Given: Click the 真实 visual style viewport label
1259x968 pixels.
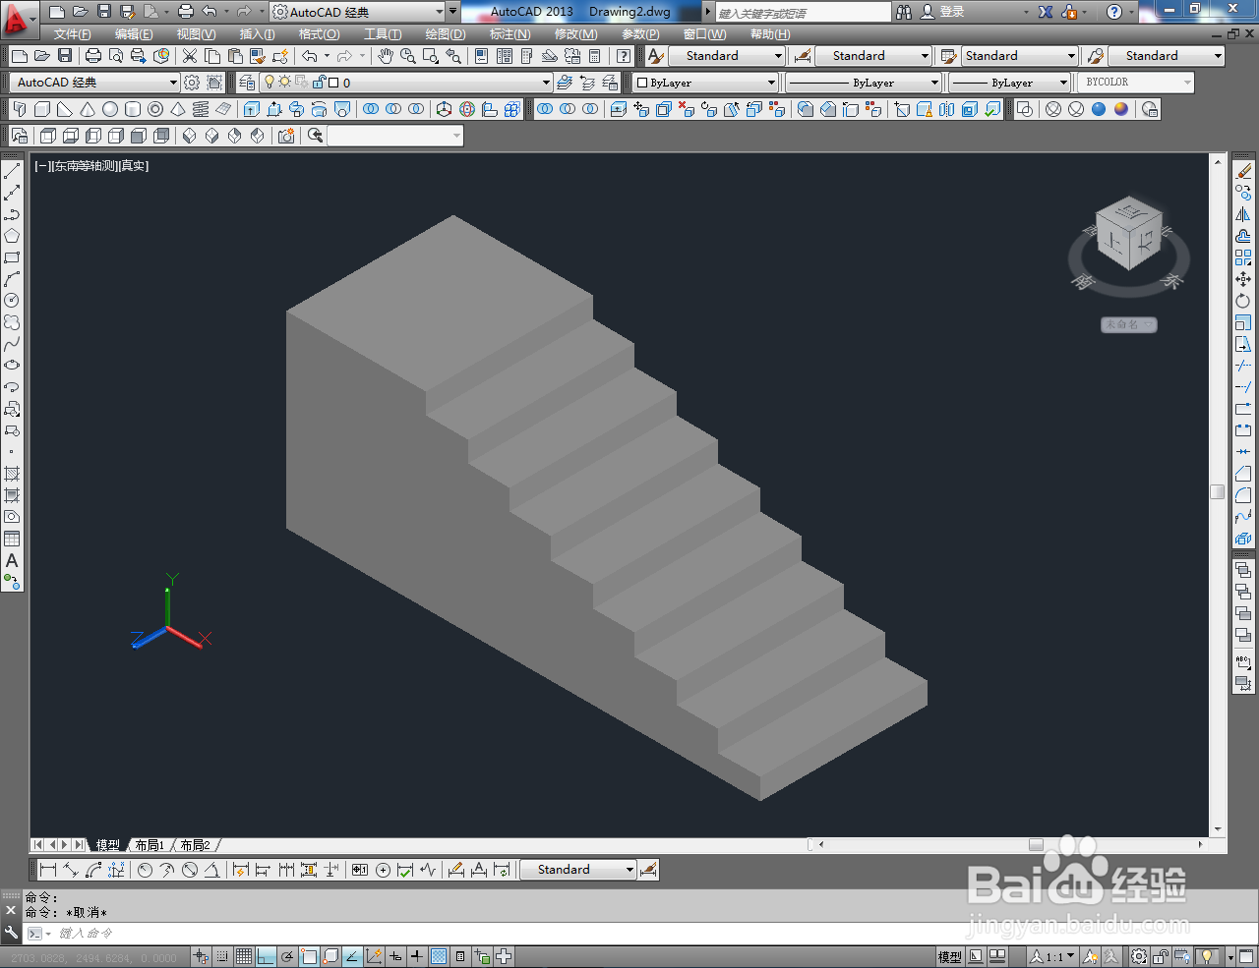Looking at the screenshot, I should [135, 166].
